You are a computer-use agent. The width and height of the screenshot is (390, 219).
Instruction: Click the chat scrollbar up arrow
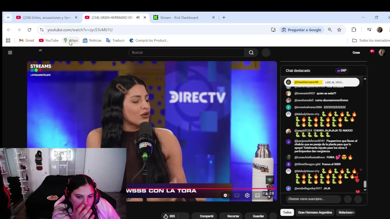click(365, 79)
